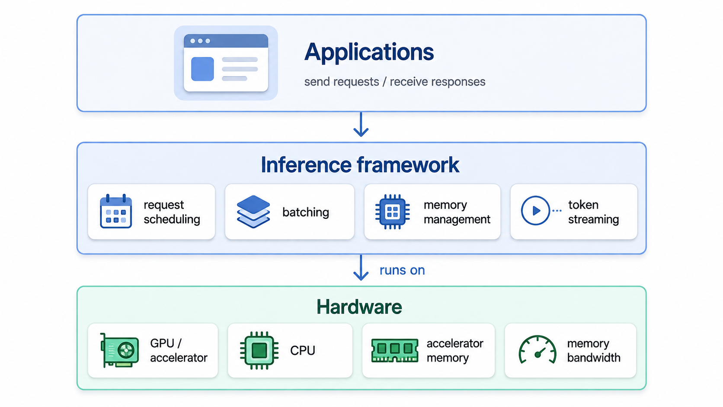Image resolution: width=723 pixels, height=407 pixels.
Task: Click the Applications browser window icon
Action: point(226,63)
